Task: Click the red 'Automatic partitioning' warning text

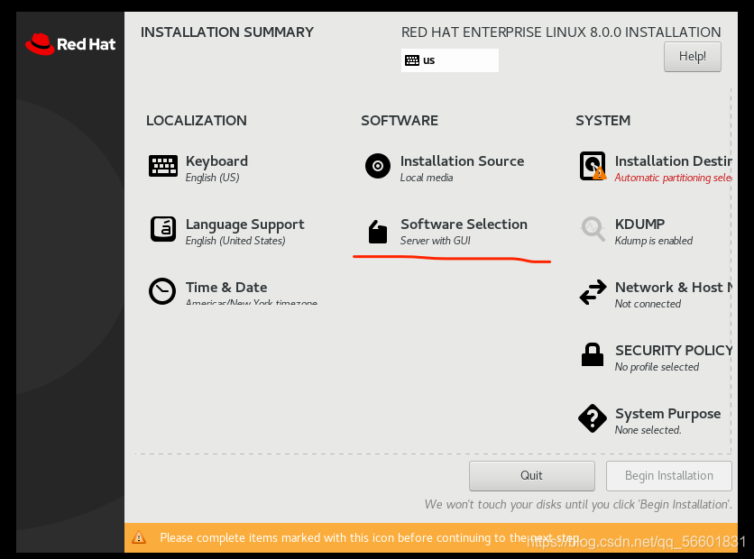Action: [673, 178]
